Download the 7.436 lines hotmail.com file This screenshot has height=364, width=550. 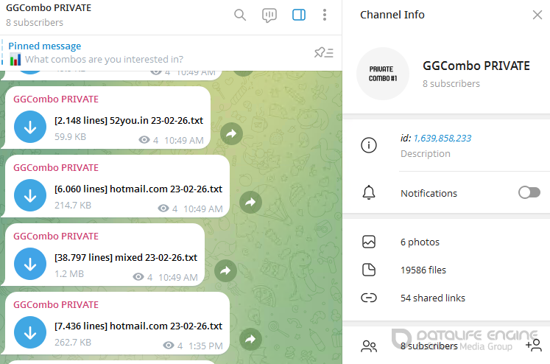coord(30,332)
